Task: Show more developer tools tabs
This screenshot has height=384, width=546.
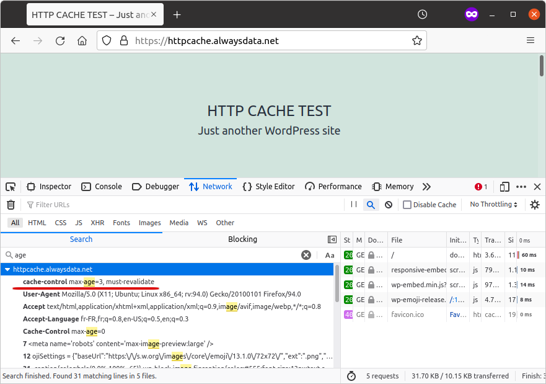Action: pos(426,187)
